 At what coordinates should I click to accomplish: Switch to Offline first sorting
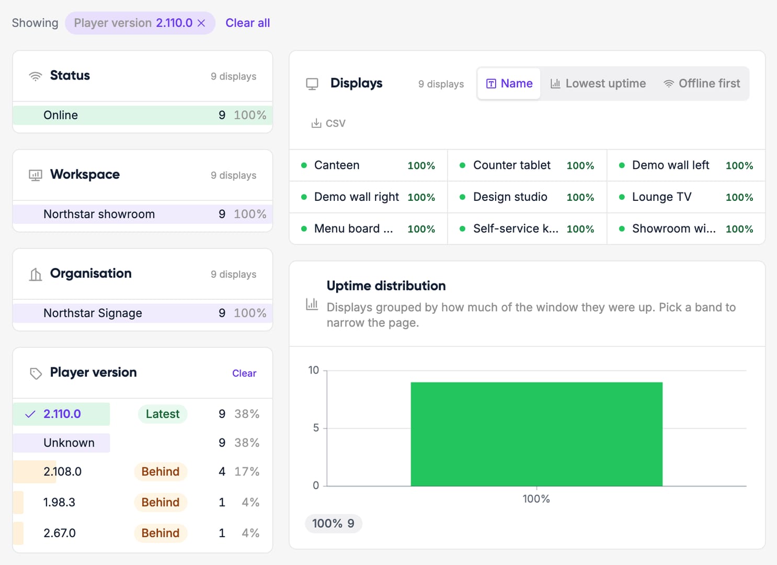click(702, 84)
